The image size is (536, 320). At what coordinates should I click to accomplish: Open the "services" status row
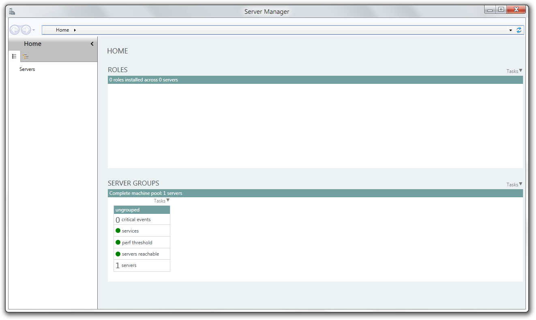[x=142, y=231]
